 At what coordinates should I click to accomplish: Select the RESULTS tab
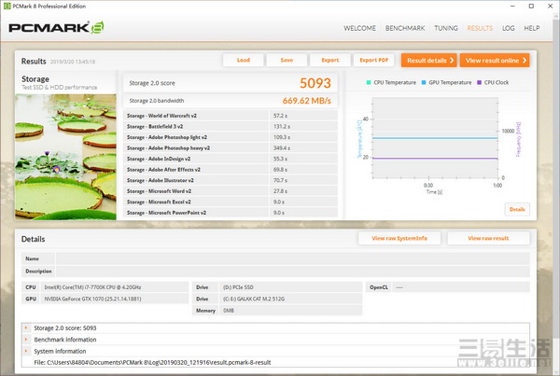pos(480,28)
